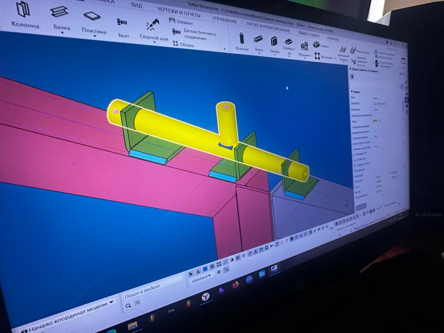Expand the steel Балка dropdown arrow
444x333 pixels.
[x=62, y=33]
